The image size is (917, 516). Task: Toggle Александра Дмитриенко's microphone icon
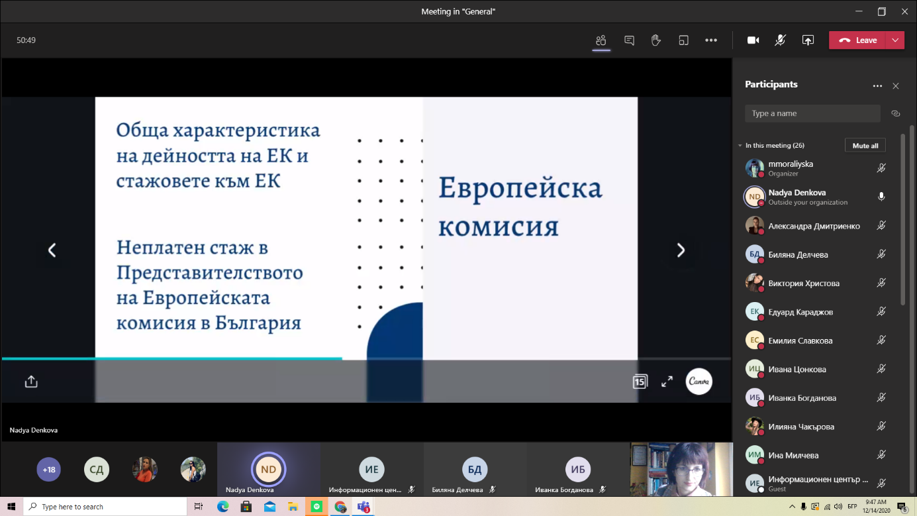point(881,226)
